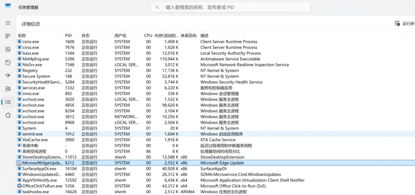The height and width of the screenshot is (195, 415).
Task: Click the icon next to SurfaceAppDt.exe
Action: [19, 169]
